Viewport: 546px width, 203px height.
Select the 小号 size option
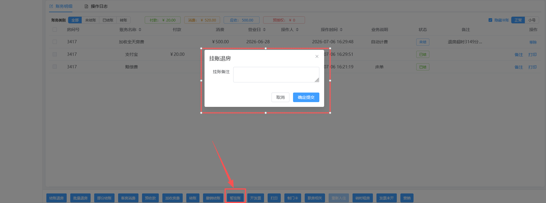[532, 20]
